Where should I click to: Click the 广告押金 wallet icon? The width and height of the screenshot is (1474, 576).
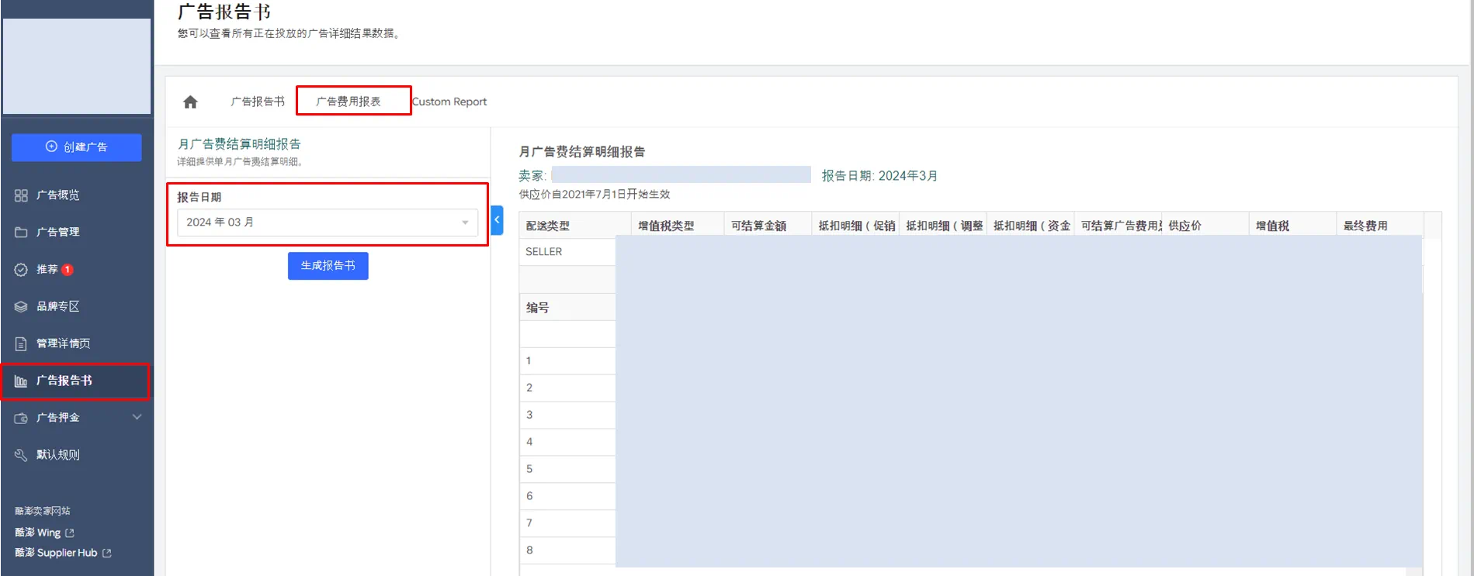(21, 418)
